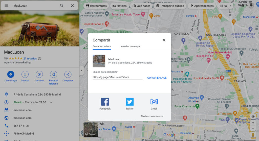Click the search magnifier icon
Viewport: 259px width, 141px height.
62,6
